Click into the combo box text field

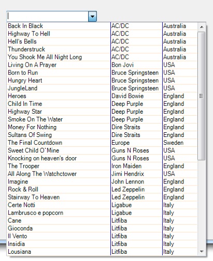[x=48, y=17]
